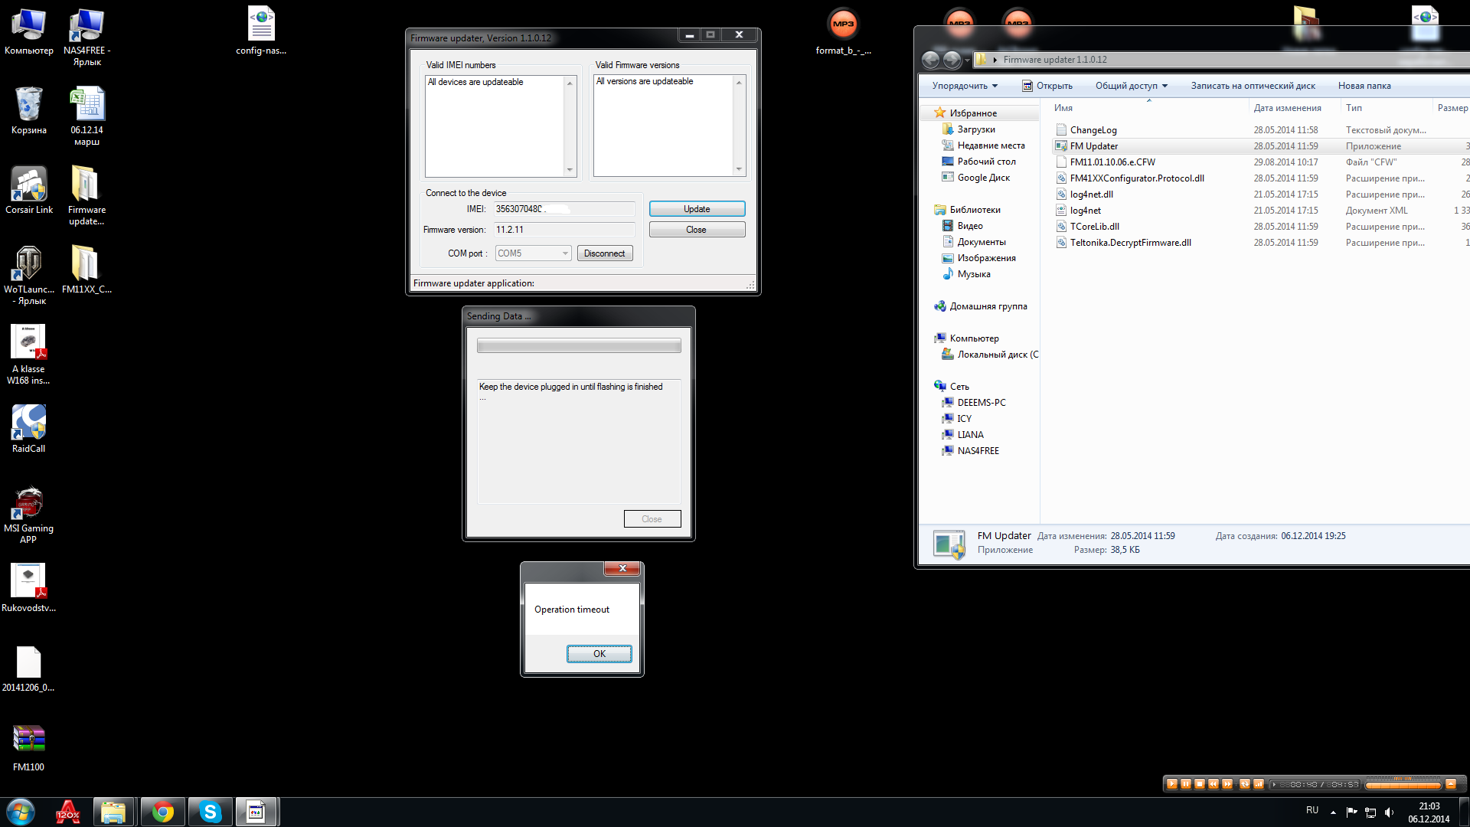Open Skype from the taskbar
This screenshot has width=1470, height=827.
[x=210, y=812]
